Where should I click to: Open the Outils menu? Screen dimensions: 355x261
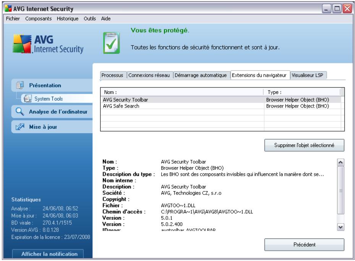[90, 19]
